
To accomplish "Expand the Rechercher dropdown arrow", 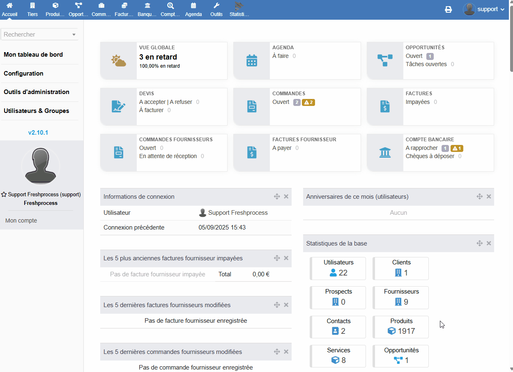I will point(74,35).
